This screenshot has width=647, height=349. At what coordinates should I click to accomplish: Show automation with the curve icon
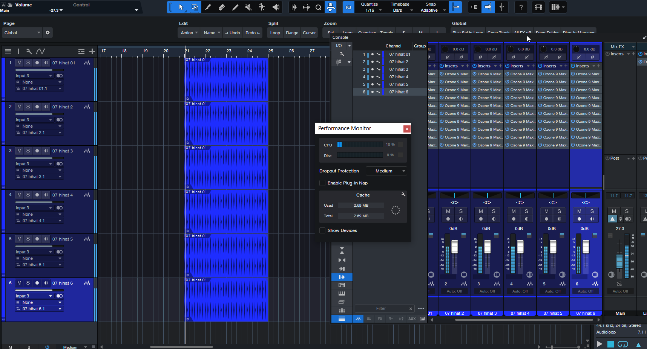tap(40, 51)
